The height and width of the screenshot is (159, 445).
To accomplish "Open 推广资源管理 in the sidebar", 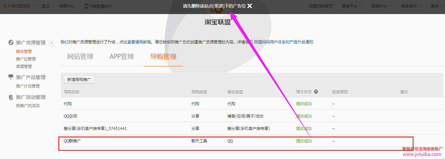I will click(x=31, y=43).
